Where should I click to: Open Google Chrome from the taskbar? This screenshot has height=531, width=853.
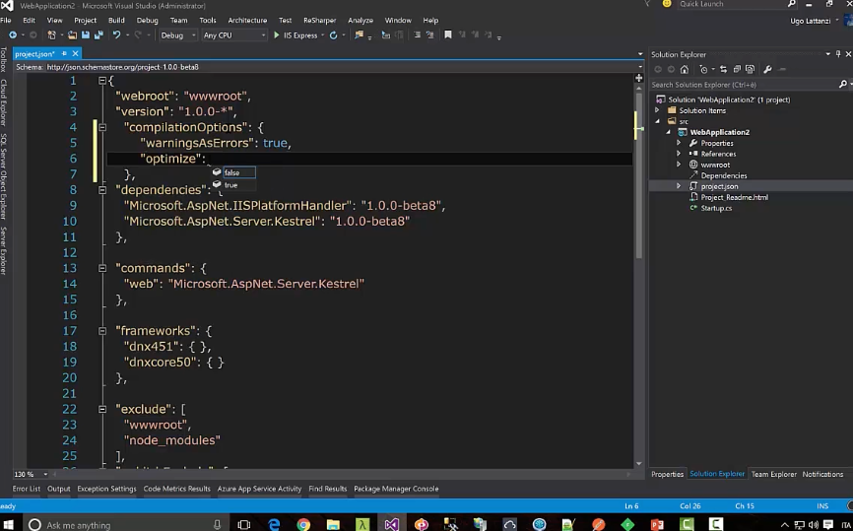point(303,524)
